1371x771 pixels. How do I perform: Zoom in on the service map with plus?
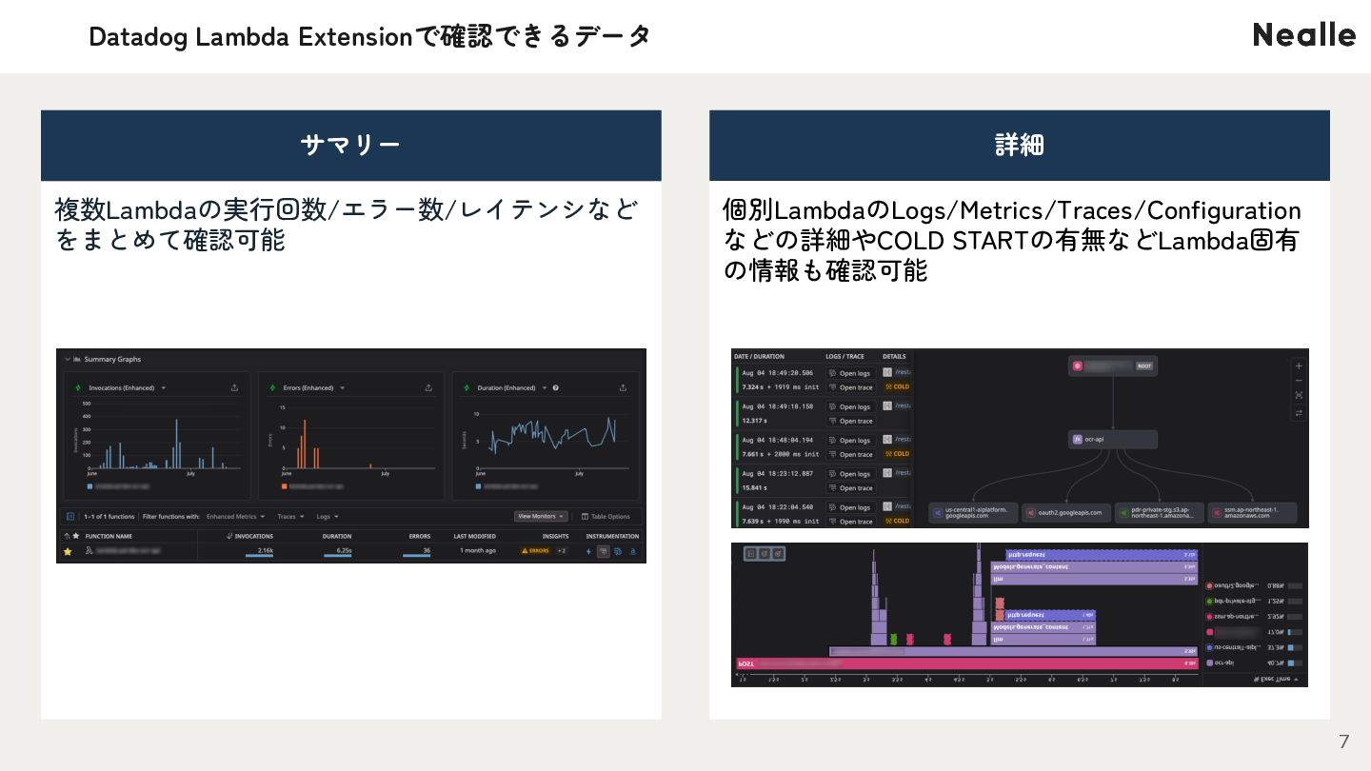tap(1299, 366)
